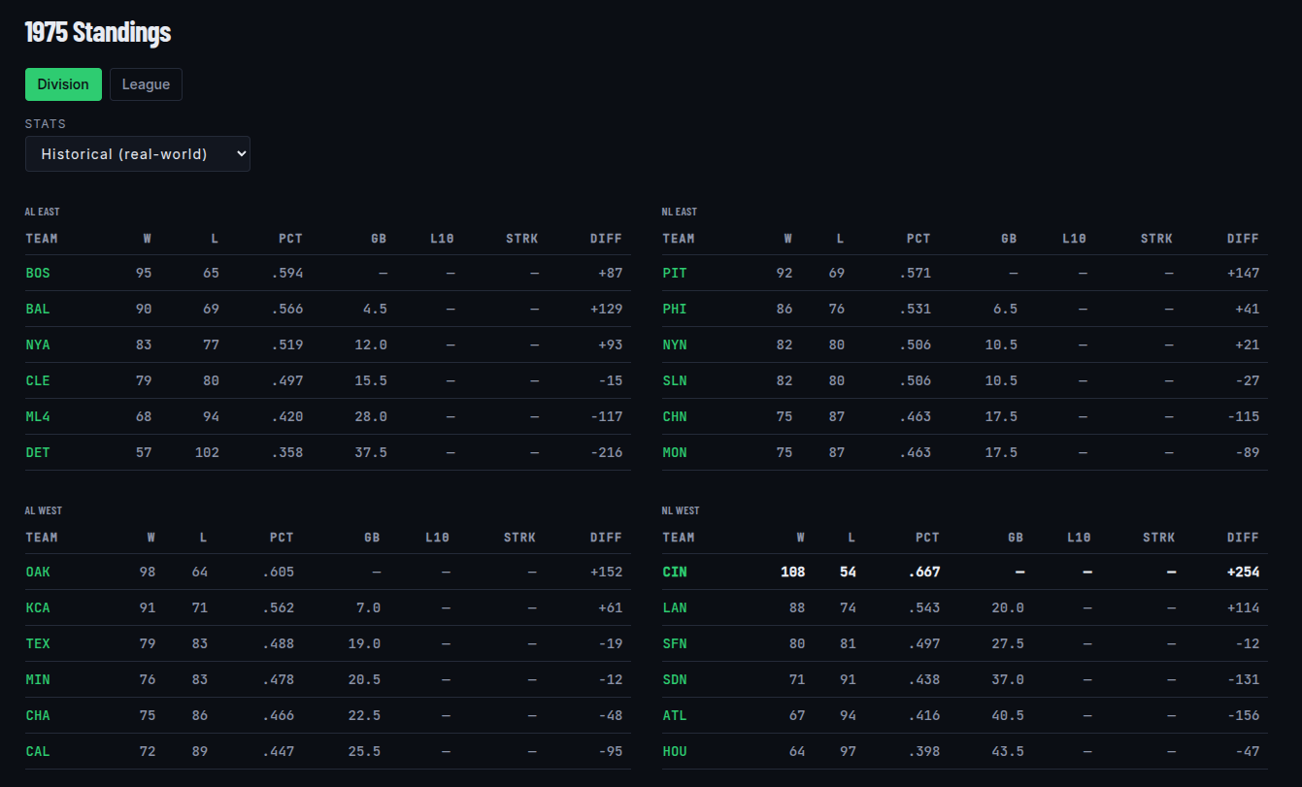Open the KCA team link
This screenshot has height=787, width=1302.
click(x=38, y=608)
